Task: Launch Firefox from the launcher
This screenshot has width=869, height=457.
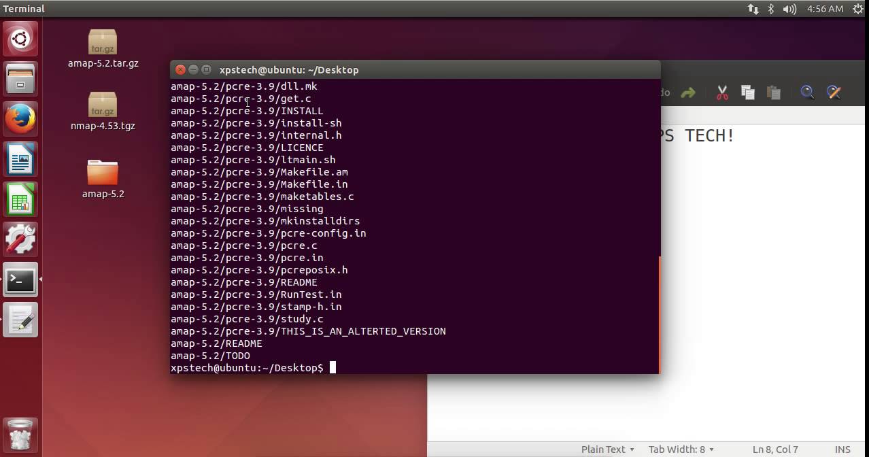Action: coord(20,119)
